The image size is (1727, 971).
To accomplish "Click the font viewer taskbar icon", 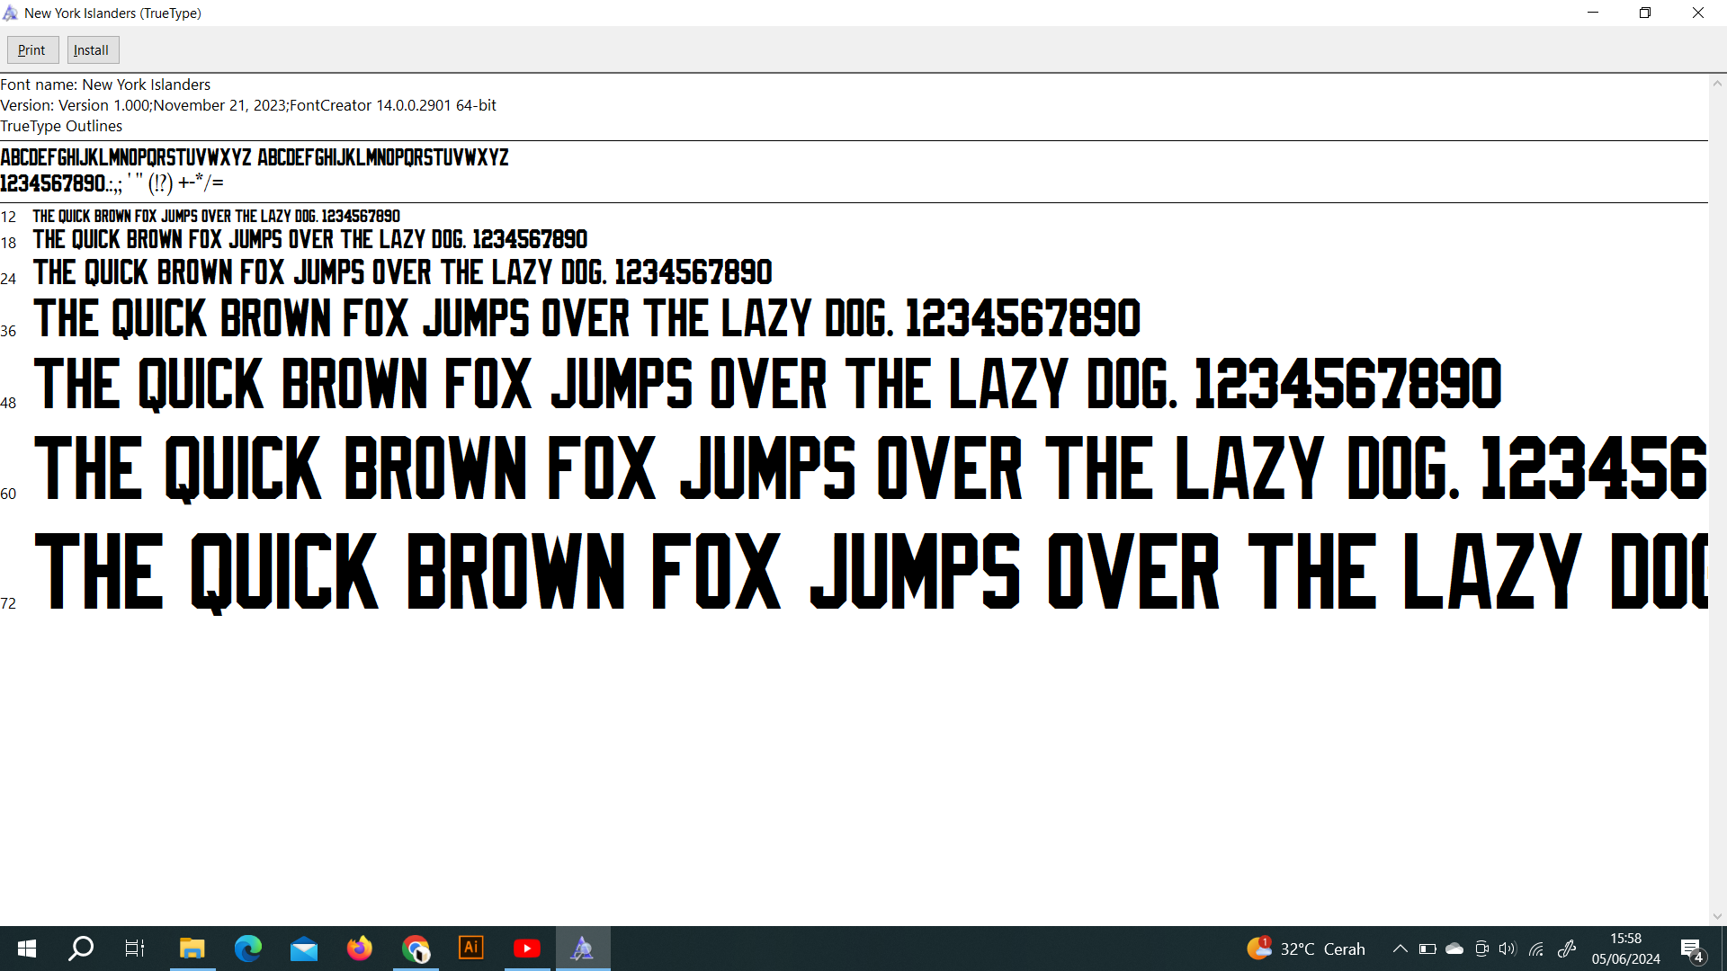I will [583, 949].
